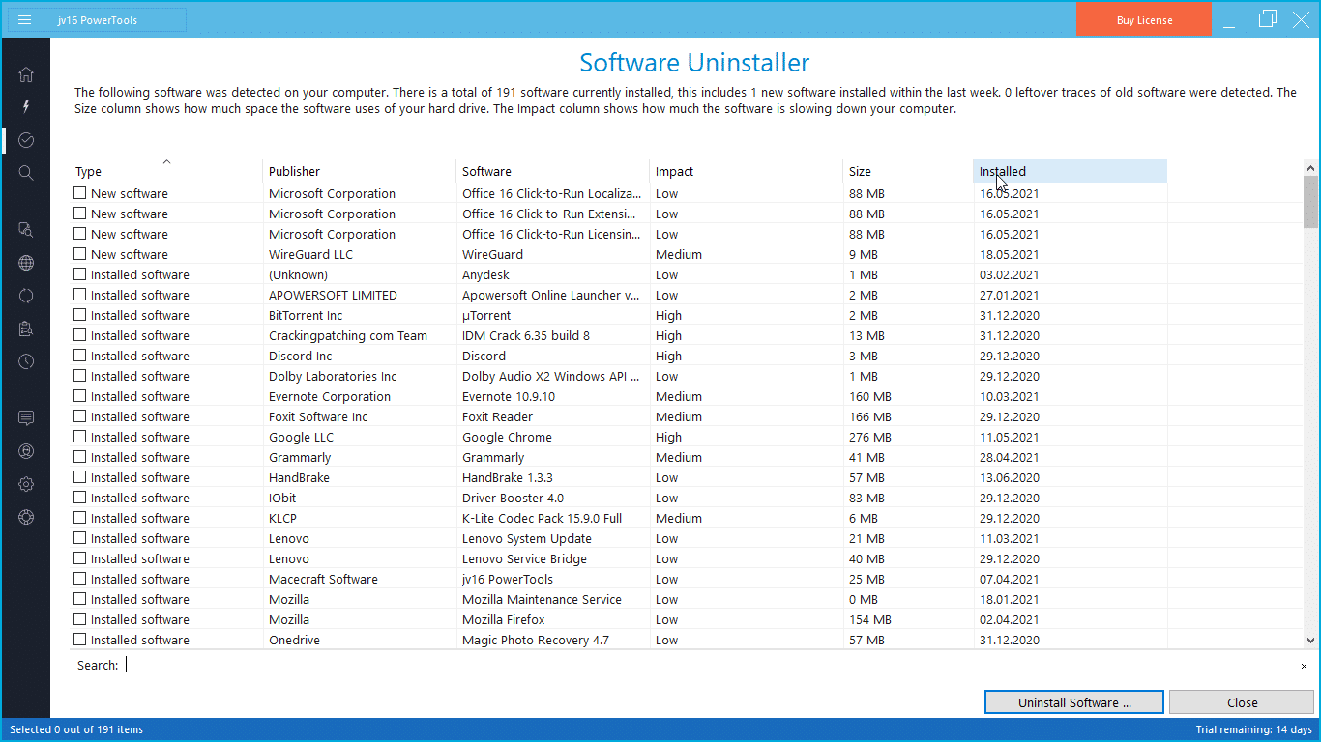Sort by the Installed date column header
This screenshot has height=742, width=1321.
(x=1071, y=171)
